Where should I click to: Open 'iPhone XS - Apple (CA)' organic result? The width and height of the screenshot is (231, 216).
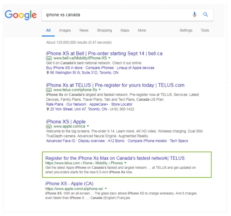pyautogui.click(x=69, y=184)
